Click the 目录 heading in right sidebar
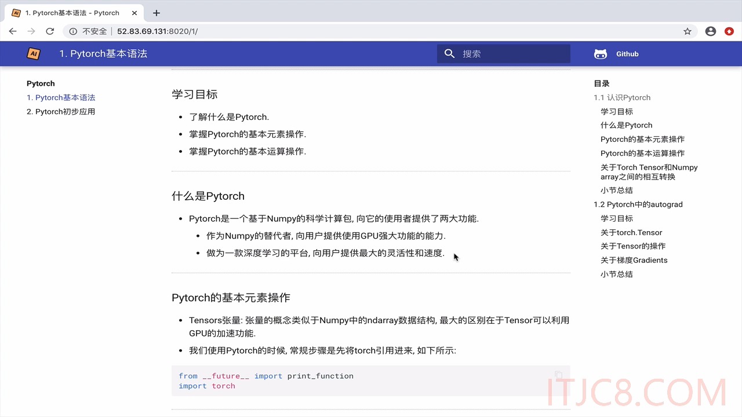The width and height of the screenshot is (742, 417). click(602, 83)
